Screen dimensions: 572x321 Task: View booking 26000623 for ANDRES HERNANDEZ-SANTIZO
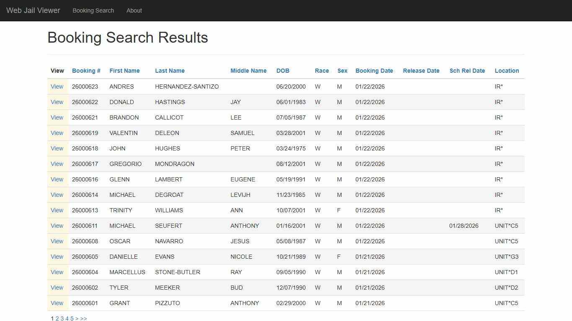[x=57, y=87]
